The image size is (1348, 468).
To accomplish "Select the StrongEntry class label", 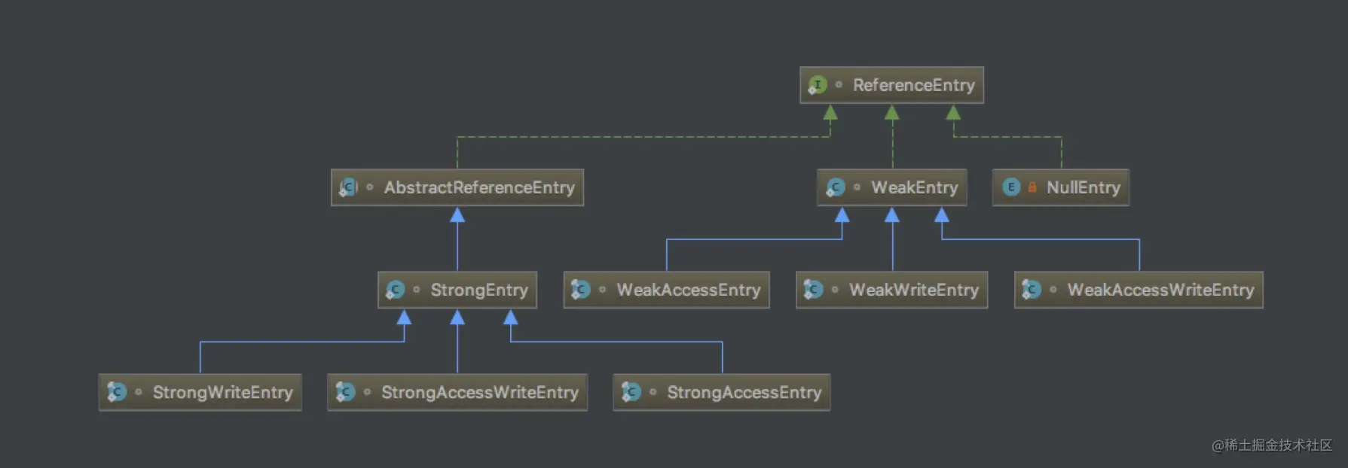I will point(478,290).
